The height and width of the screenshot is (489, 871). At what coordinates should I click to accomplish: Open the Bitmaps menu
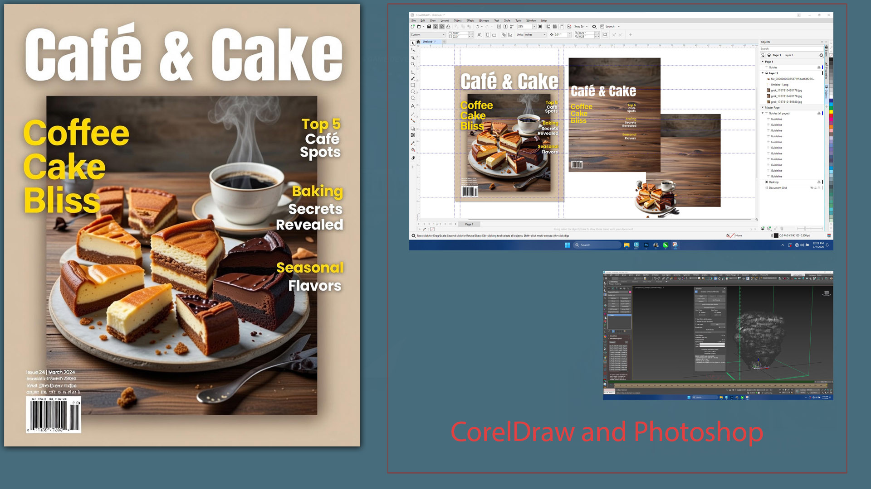click(484, 20)
